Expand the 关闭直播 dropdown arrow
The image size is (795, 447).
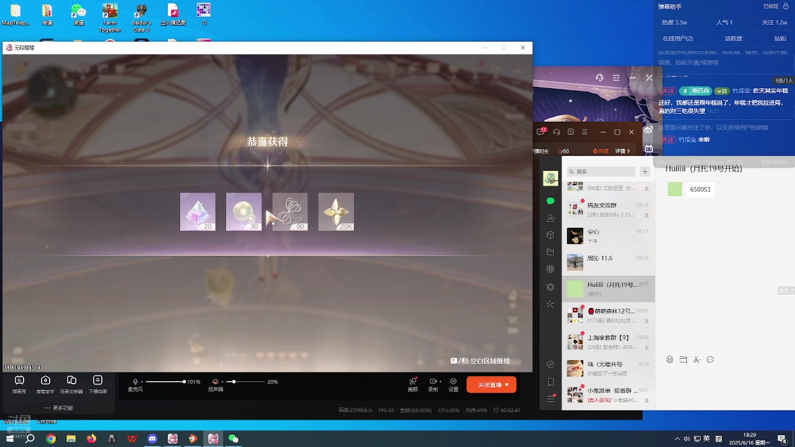click(x=507, y=385)
